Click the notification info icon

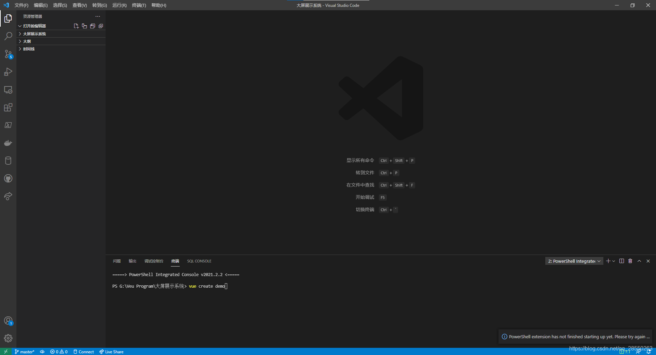tap(504, 337)
